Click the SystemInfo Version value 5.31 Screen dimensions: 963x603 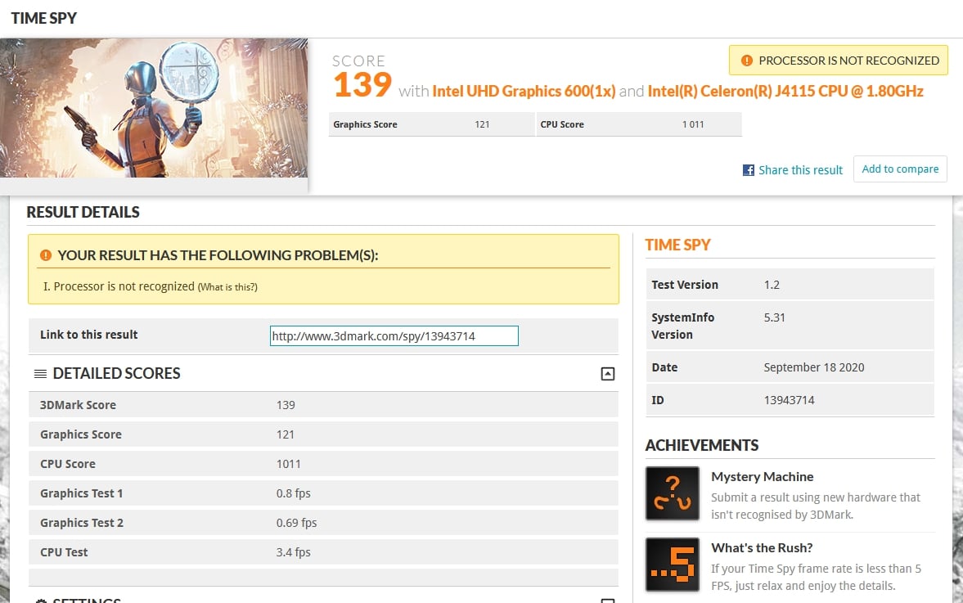[775, 317]
